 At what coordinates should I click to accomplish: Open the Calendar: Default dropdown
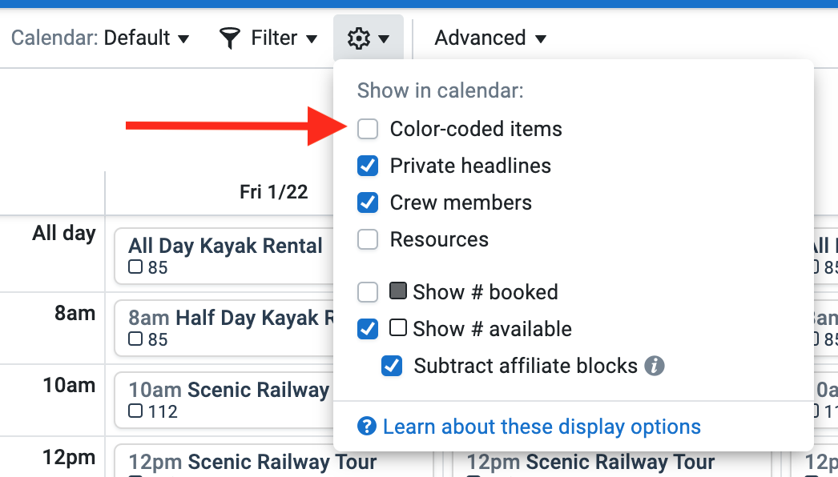[x=100, y=38]
